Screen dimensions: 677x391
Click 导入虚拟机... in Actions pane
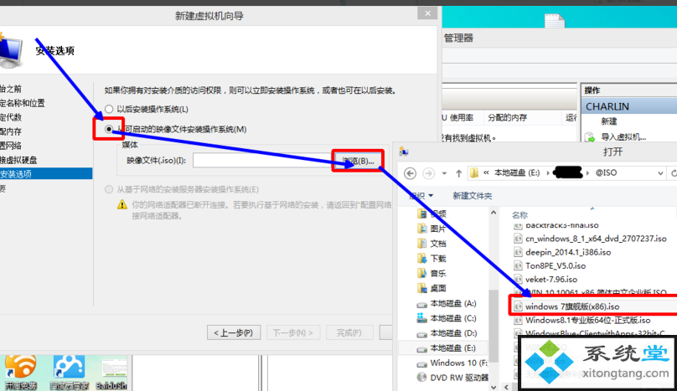(623, 137)
